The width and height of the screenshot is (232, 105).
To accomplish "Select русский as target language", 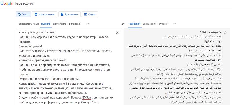I will click(164, 24).
